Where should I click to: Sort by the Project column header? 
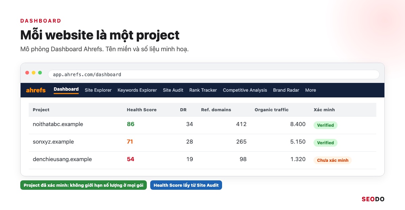pos(41,110)
